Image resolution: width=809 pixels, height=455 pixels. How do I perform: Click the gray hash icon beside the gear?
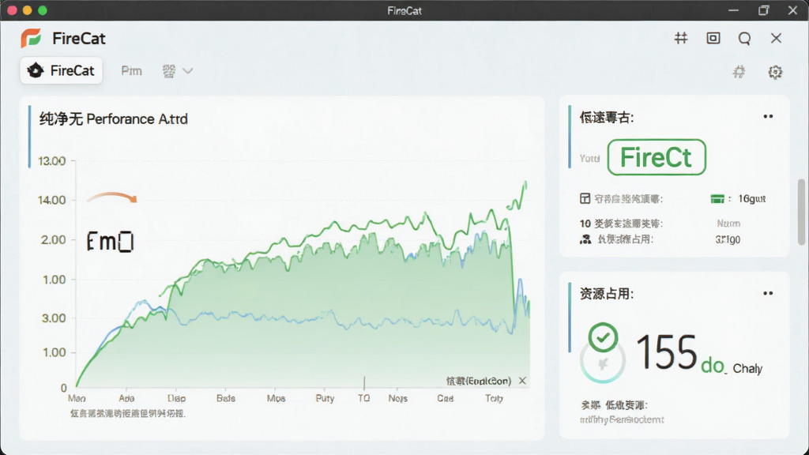[739, 72]
